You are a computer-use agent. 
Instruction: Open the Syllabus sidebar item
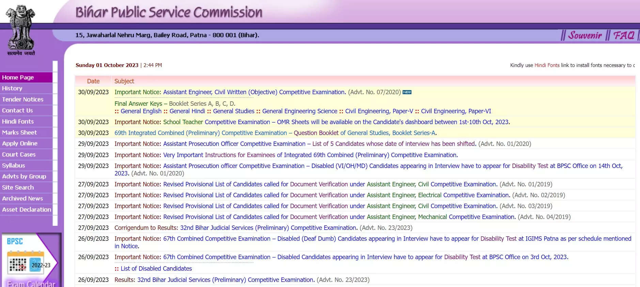[27, 165]
